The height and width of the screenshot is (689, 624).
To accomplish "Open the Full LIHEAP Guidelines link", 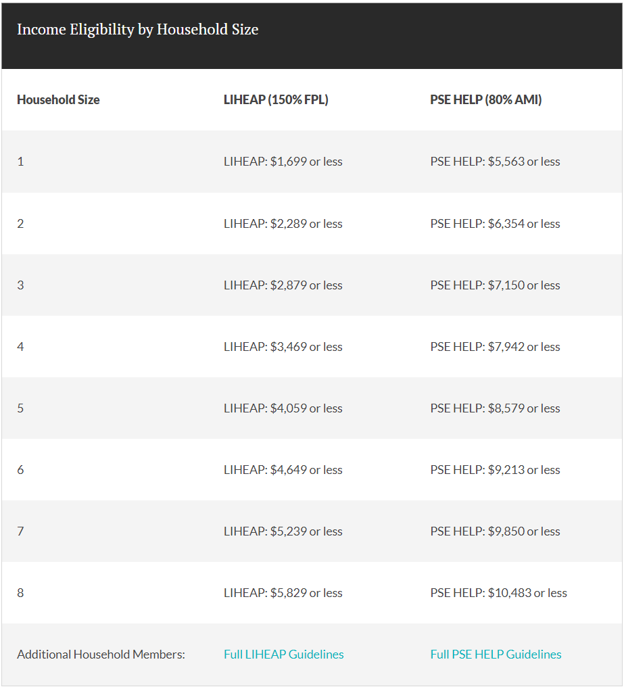I will [x=283, y=655].
